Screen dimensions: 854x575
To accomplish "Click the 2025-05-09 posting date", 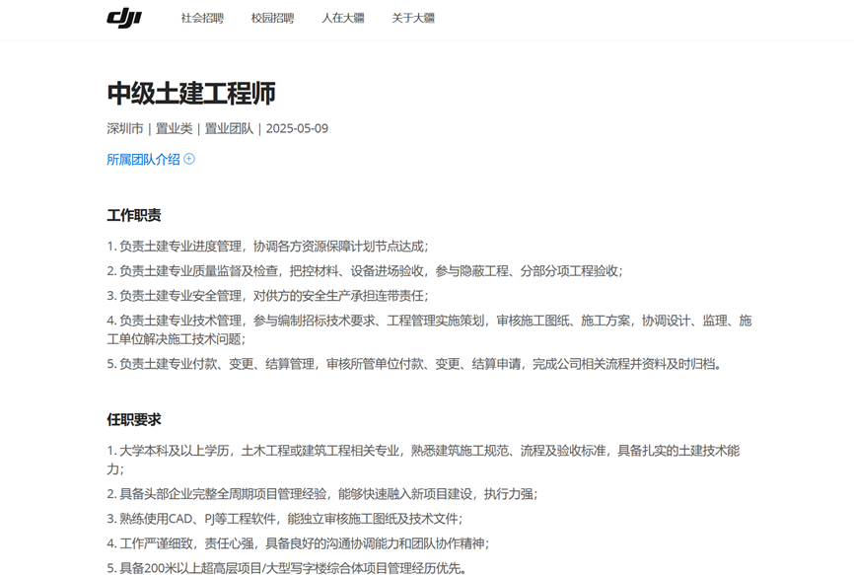I will coord(297,128).
